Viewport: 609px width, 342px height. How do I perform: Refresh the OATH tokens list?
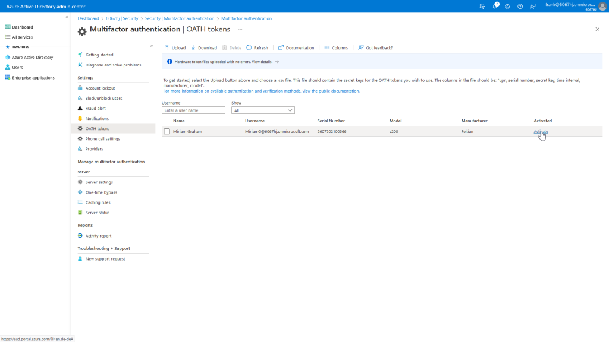click(257, 47)
